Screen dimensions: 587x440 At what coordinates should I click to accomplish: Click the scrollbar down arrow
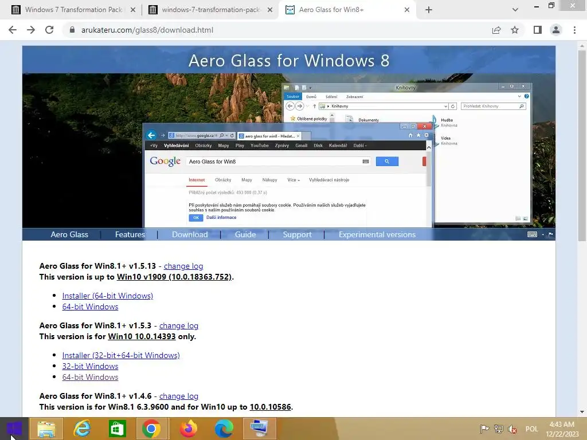point(582,412)
